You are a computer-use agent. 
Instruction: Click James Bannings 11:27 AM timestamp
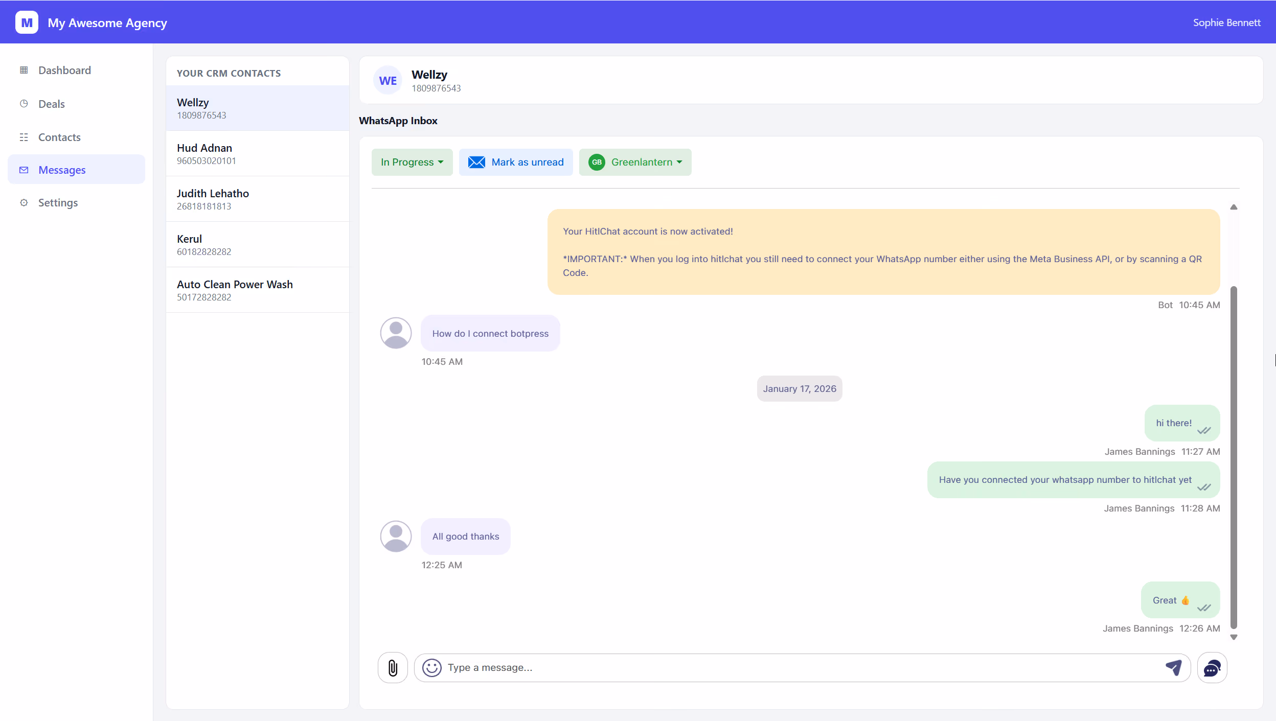tap(1162, 452)
